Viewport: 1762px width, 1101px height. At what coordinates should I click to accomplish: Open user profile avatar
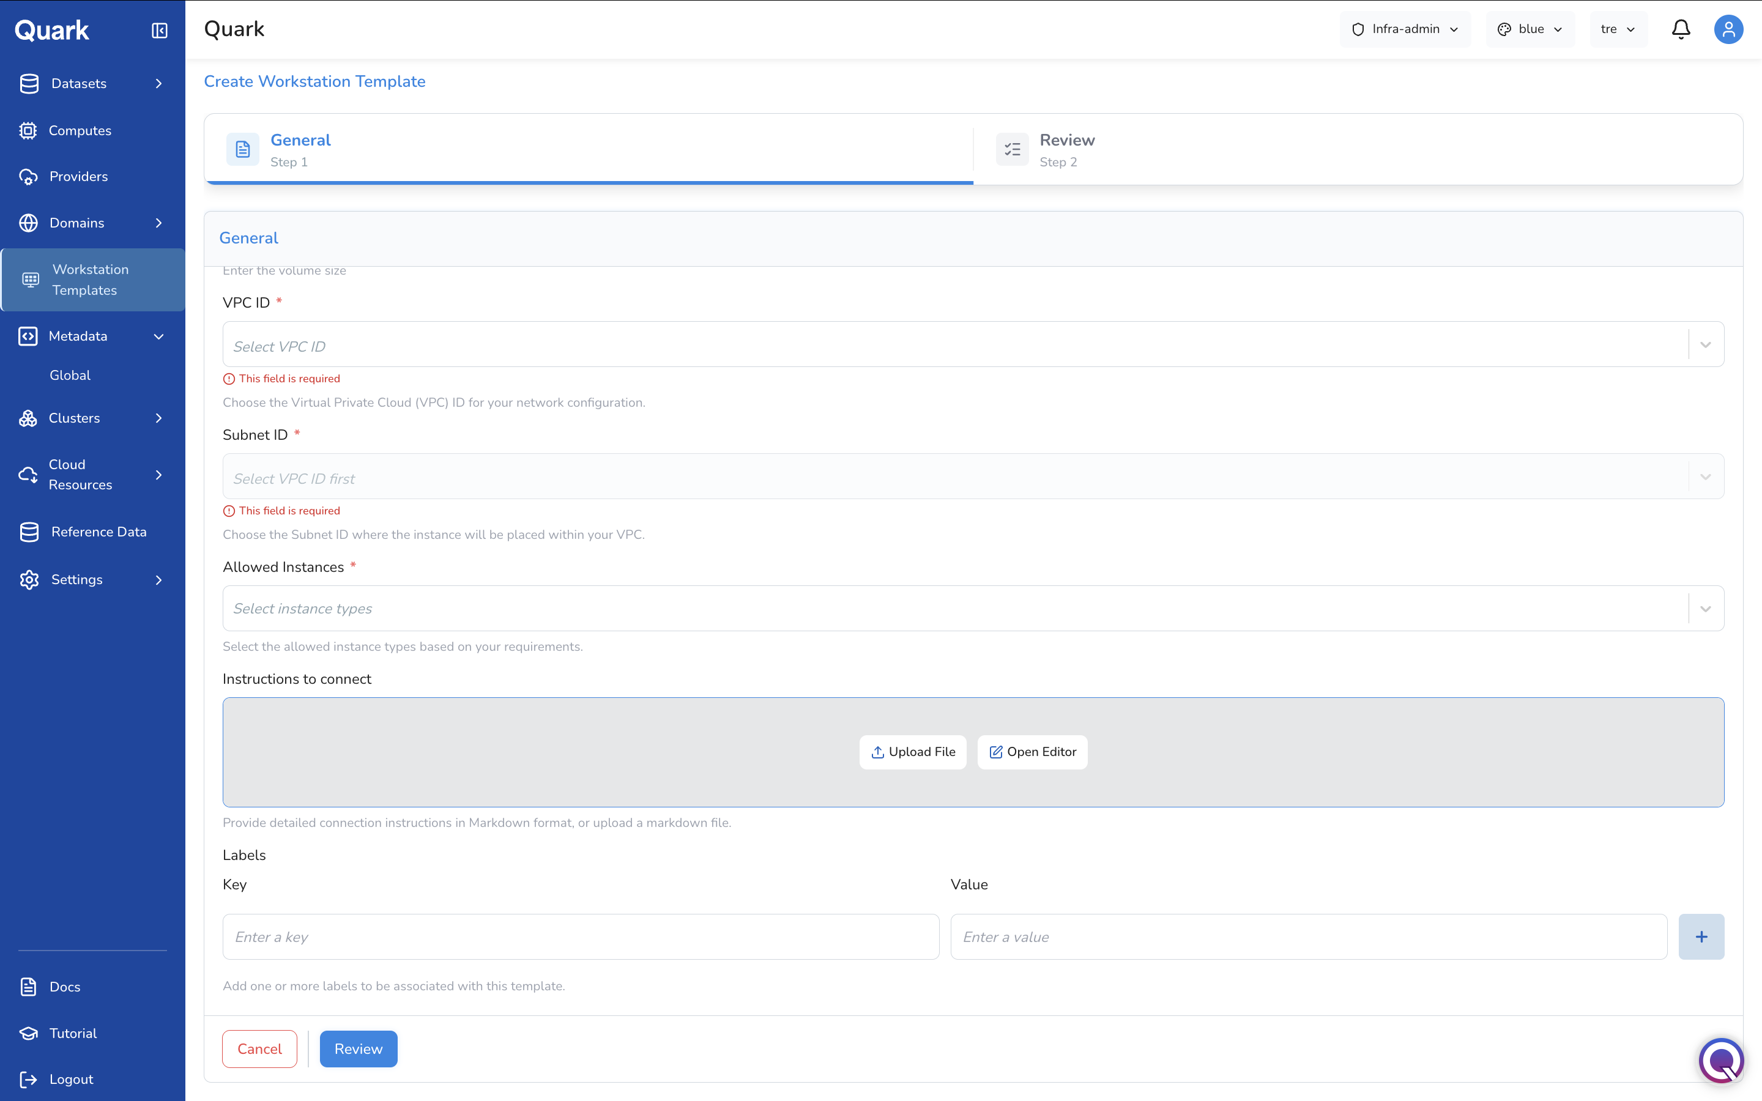[x=1728, y=29]
